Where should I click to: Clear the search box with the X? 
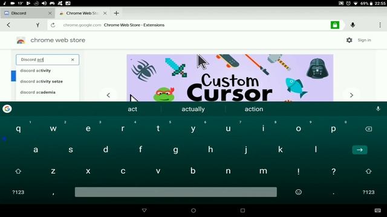73,60
